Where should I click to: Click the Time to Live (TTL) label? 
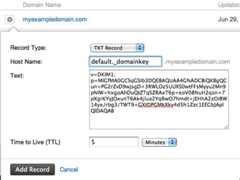click(x=35, y=142)
